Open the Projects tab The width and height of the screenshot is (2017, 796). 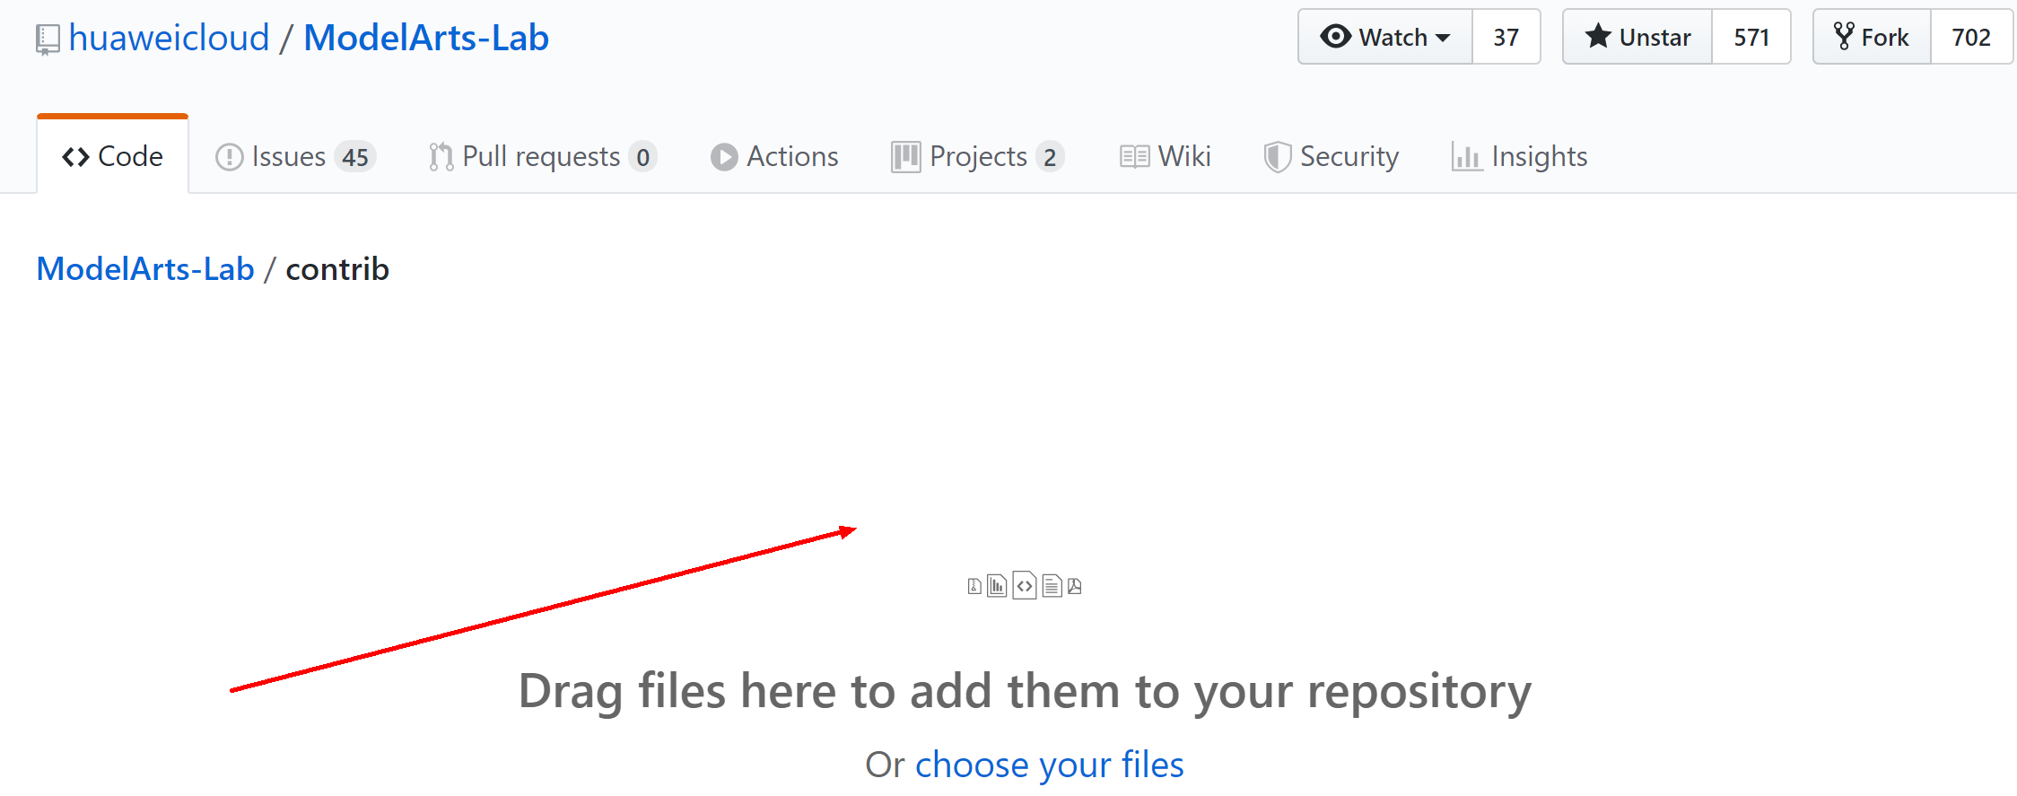pyautogui.click(x=977, y=156)
